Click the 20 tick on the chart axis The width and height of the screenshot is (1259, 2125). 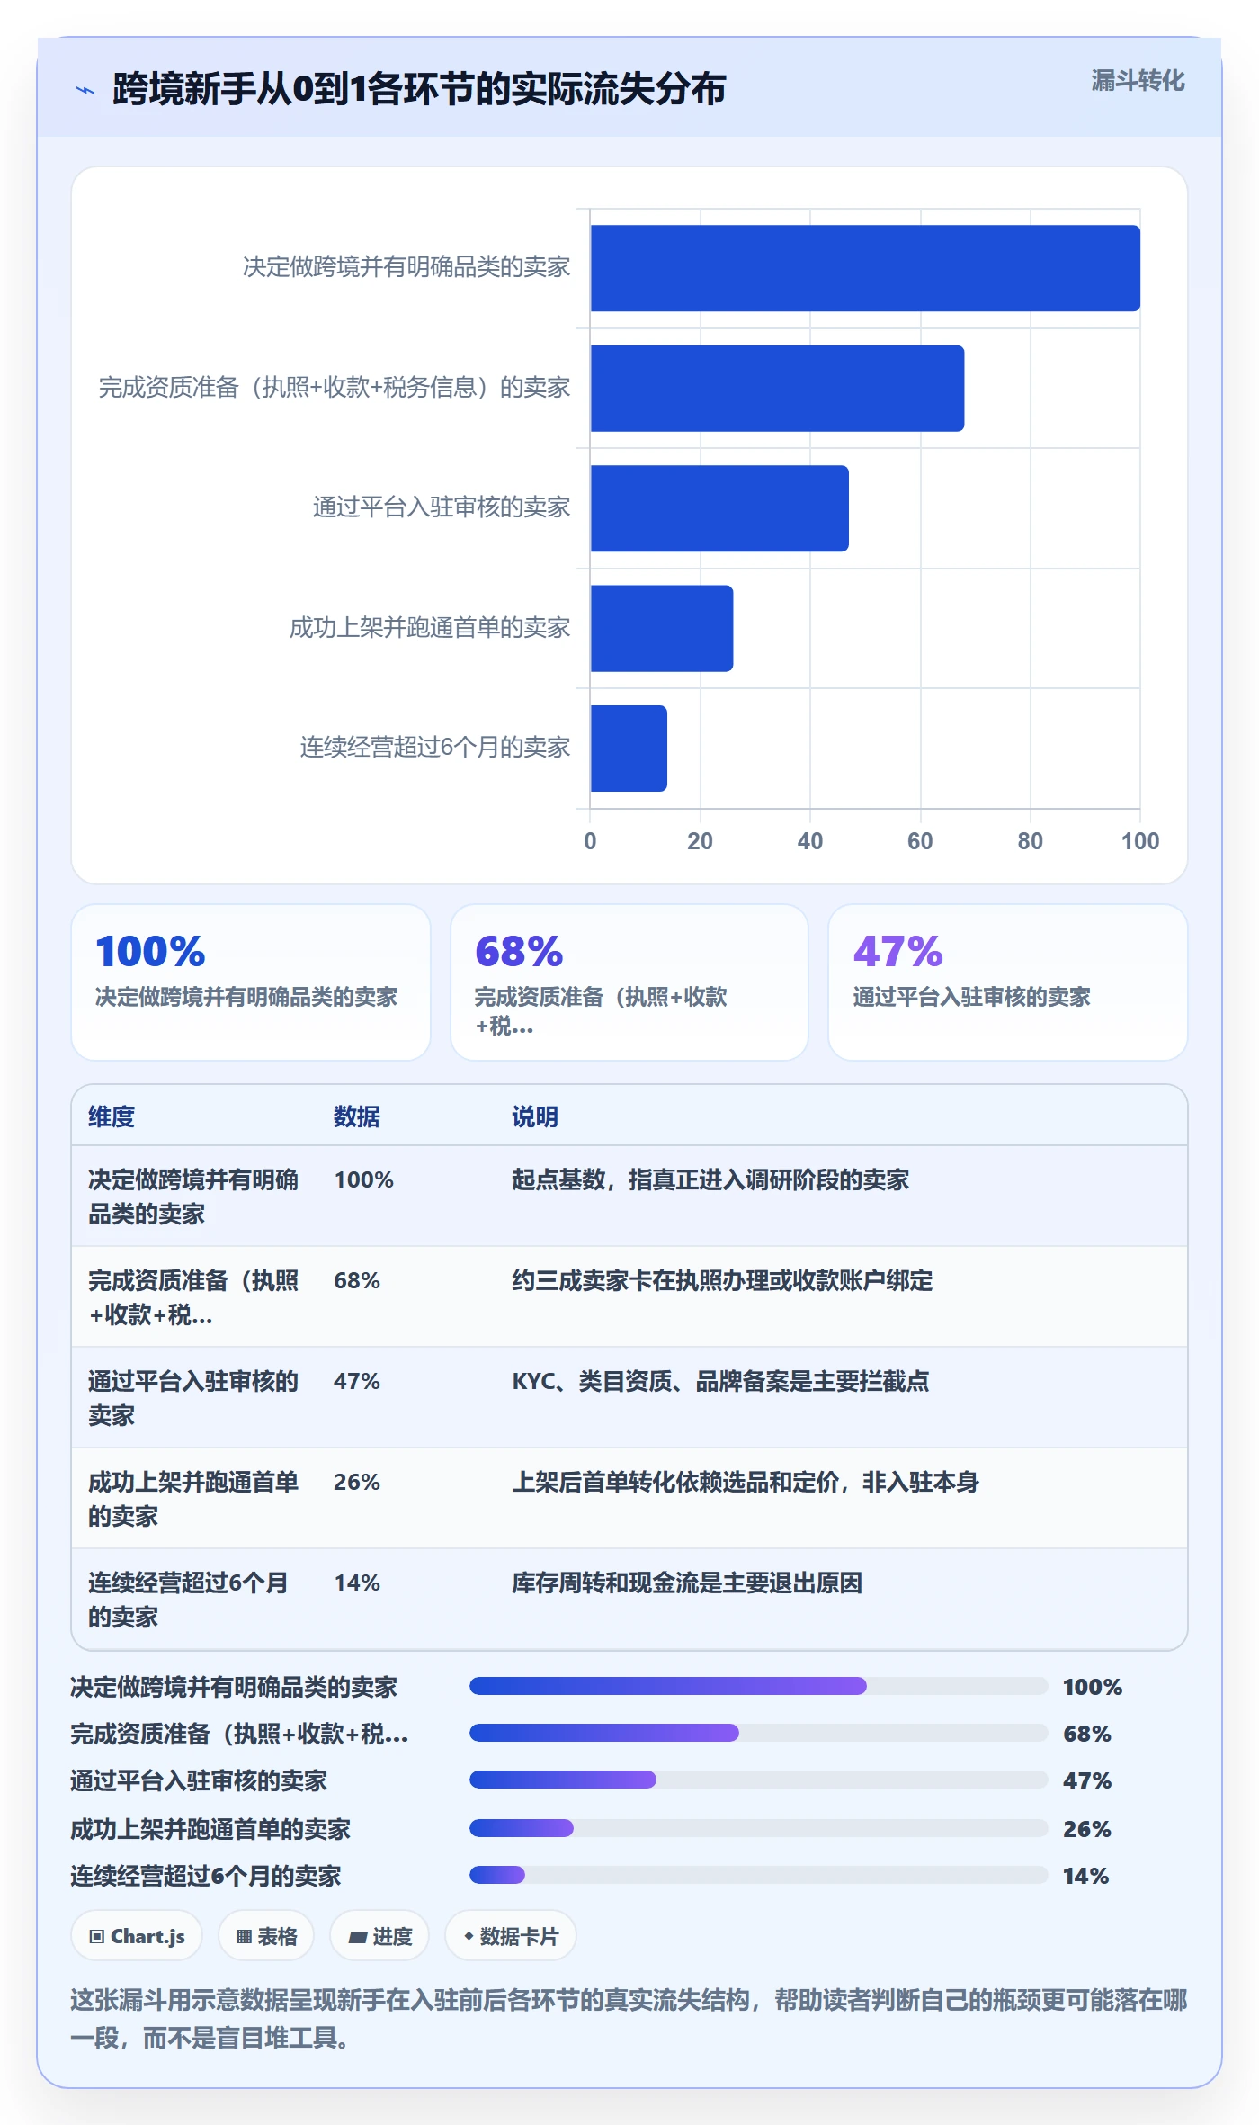(x=700, y=841)
